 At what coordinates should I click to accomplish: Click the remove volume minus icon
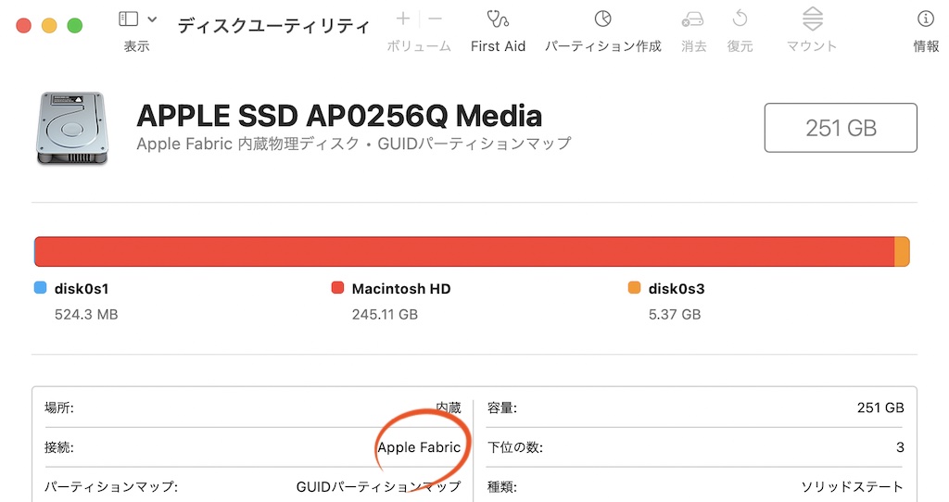coord(435,19)
